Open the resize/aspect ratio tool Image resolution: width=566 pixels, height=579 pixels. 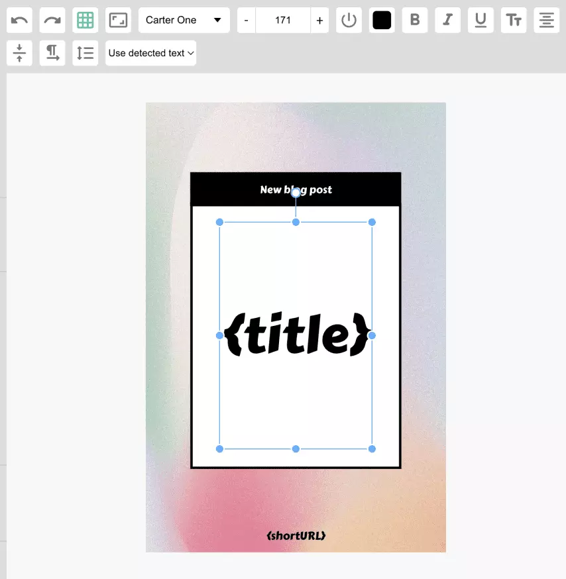[x=118, y=20]
